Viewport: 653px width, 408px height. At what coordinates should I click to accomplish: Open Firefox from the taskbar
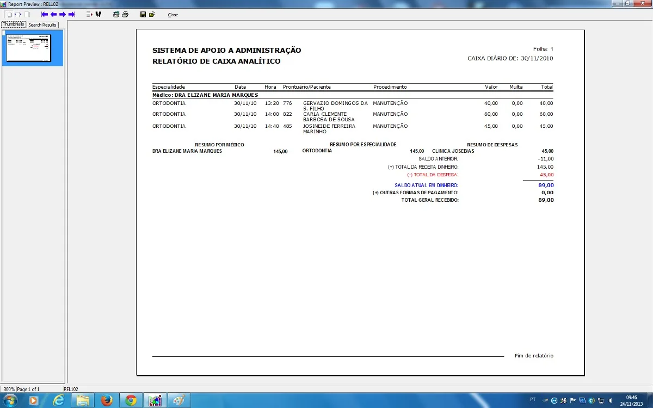(106, 400)
